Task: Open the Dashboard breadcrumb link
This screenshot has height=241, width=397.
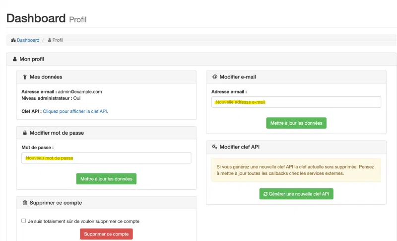Action: point(28,40)
